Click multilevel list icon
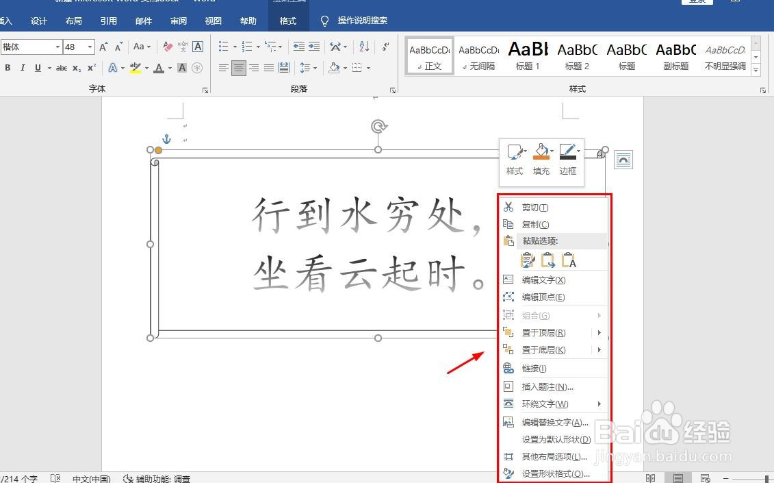This screenshot has width=774, height=483. pos(270,47)
